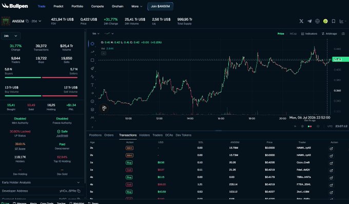Switch chart to MCap mode
Viewport: 349px width, 204px height.
click(x=293, y=34)
